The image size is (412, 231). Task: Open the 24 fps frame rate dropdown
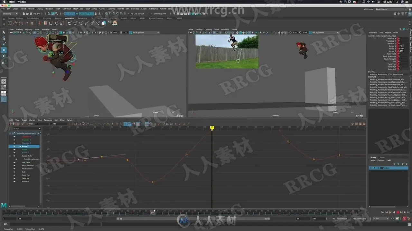pyautogui.click(x=380, y=218)
